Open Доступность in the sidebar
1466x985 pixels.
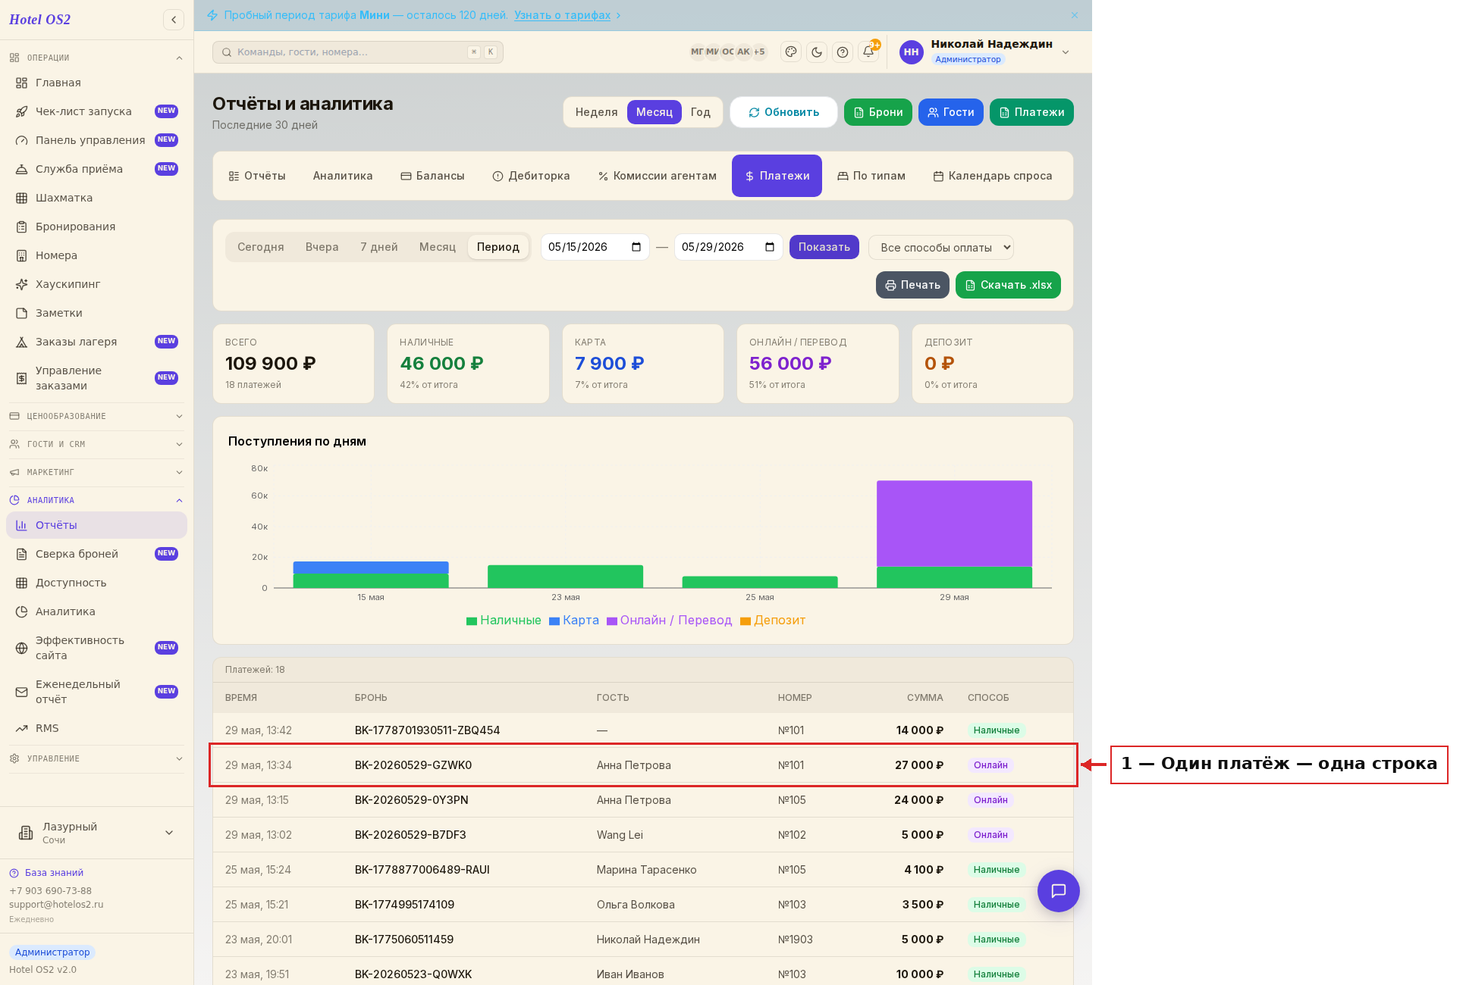96,583
